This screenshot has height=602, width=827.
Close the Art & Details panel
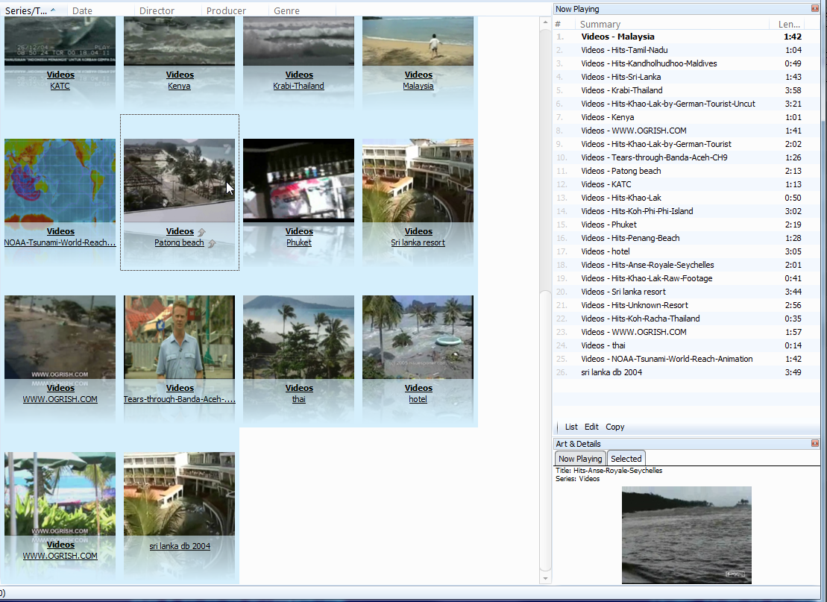pyautogui.click(x=815, y=444)
